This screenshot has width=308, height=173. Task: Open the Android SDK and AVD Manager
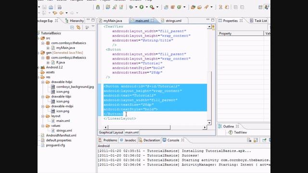(x=98, y=7)
